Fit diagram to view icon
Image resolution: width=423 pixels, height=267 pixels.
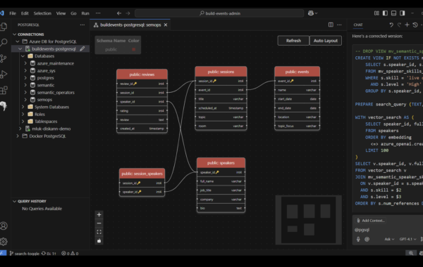click(99, 232)
